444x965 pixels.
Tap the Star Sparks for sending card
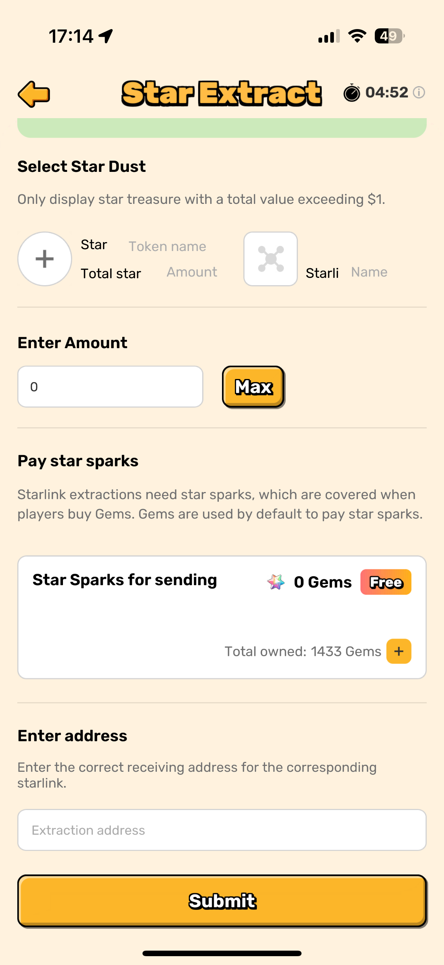222,616
